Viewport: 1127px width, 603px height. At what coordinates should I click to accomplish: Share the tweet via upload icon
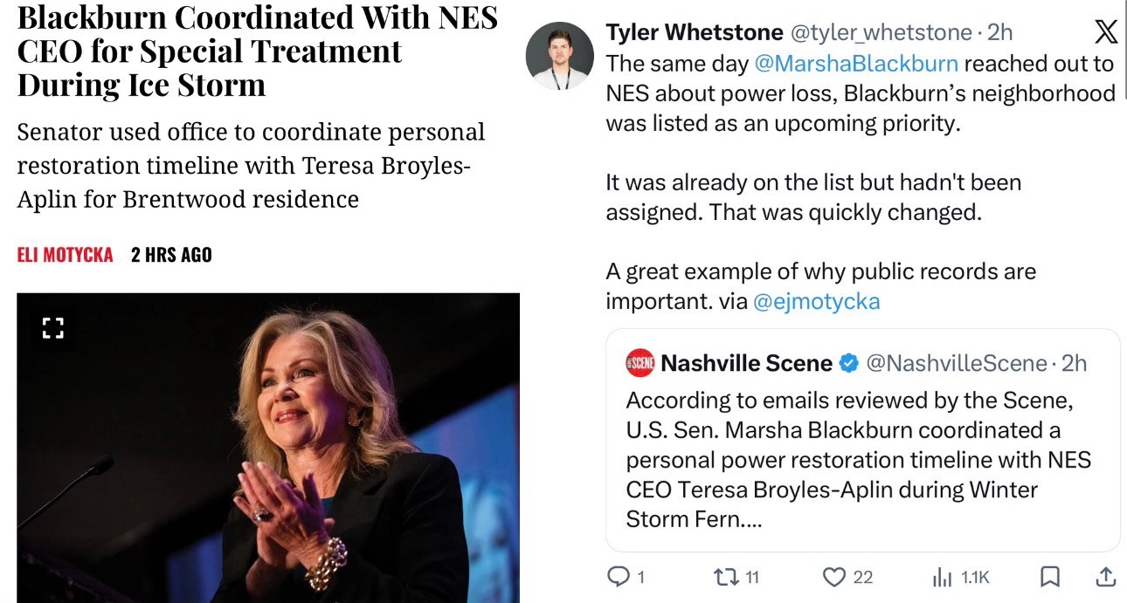[x=1104, y=577]
